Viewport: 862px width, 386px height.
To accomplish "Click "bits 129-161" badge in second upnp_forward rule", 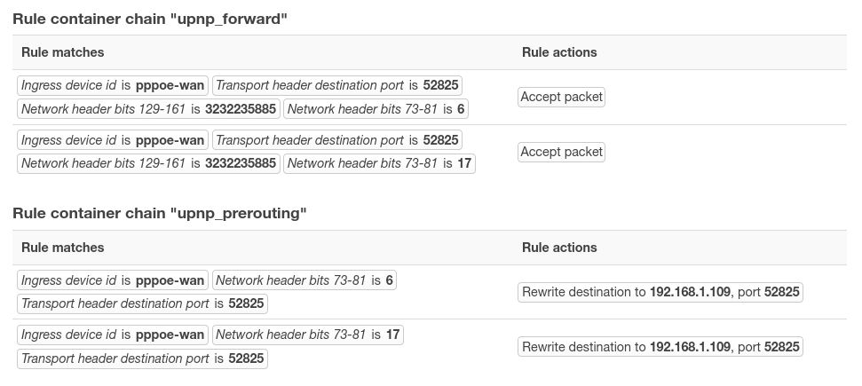I will pyautogui.click(x=148, y=164).
